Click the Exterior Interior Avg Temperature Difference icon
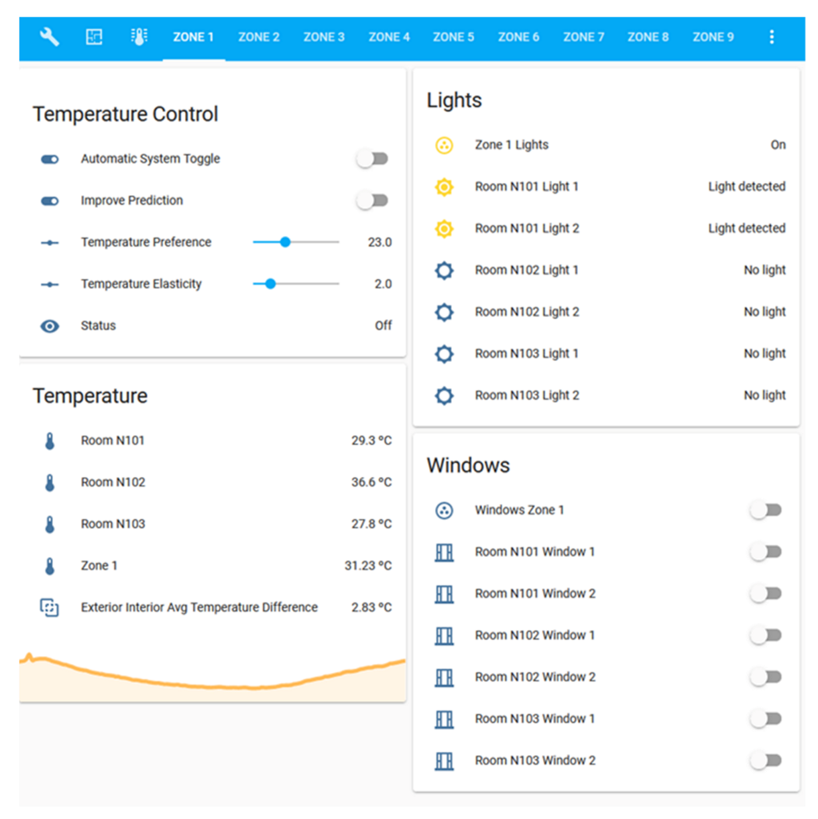818x819 pixels. click(50, 607)
